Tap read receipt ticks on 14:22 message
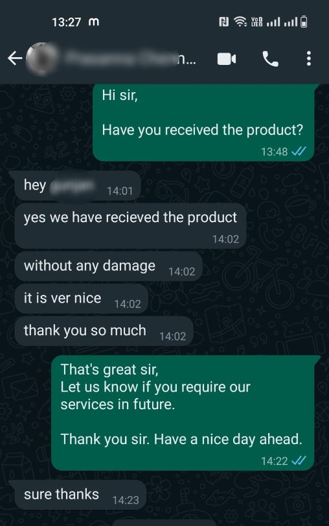This screenshot has width=329, height=526. point(299,460)
